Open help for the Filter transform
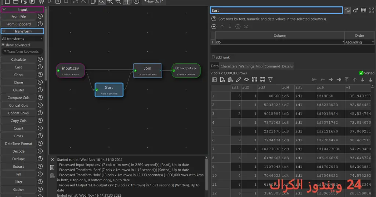This screenshot has height=197, width=376. click(x=40, y=182)
